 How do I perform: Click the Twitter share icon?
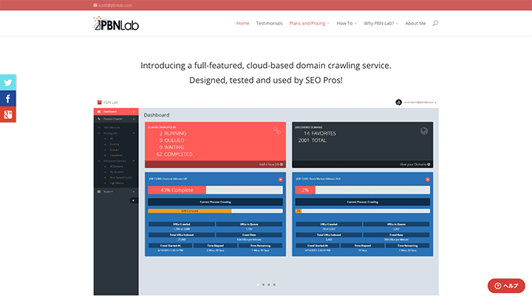pos(8,82)
